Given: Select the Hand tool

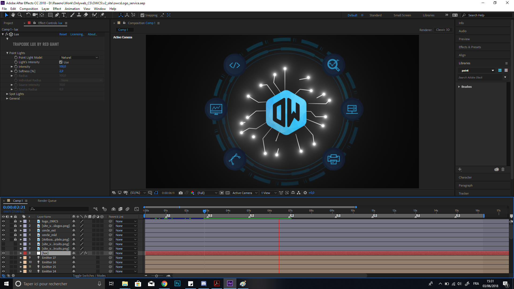Looking at the screenshot, I should [x=13, y=15].
